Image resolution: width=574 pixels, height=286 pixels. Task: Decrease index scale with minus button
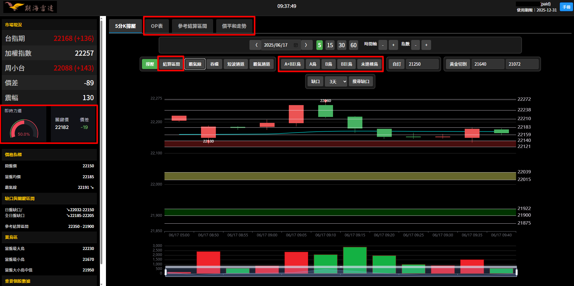click(x=416, y=45)
